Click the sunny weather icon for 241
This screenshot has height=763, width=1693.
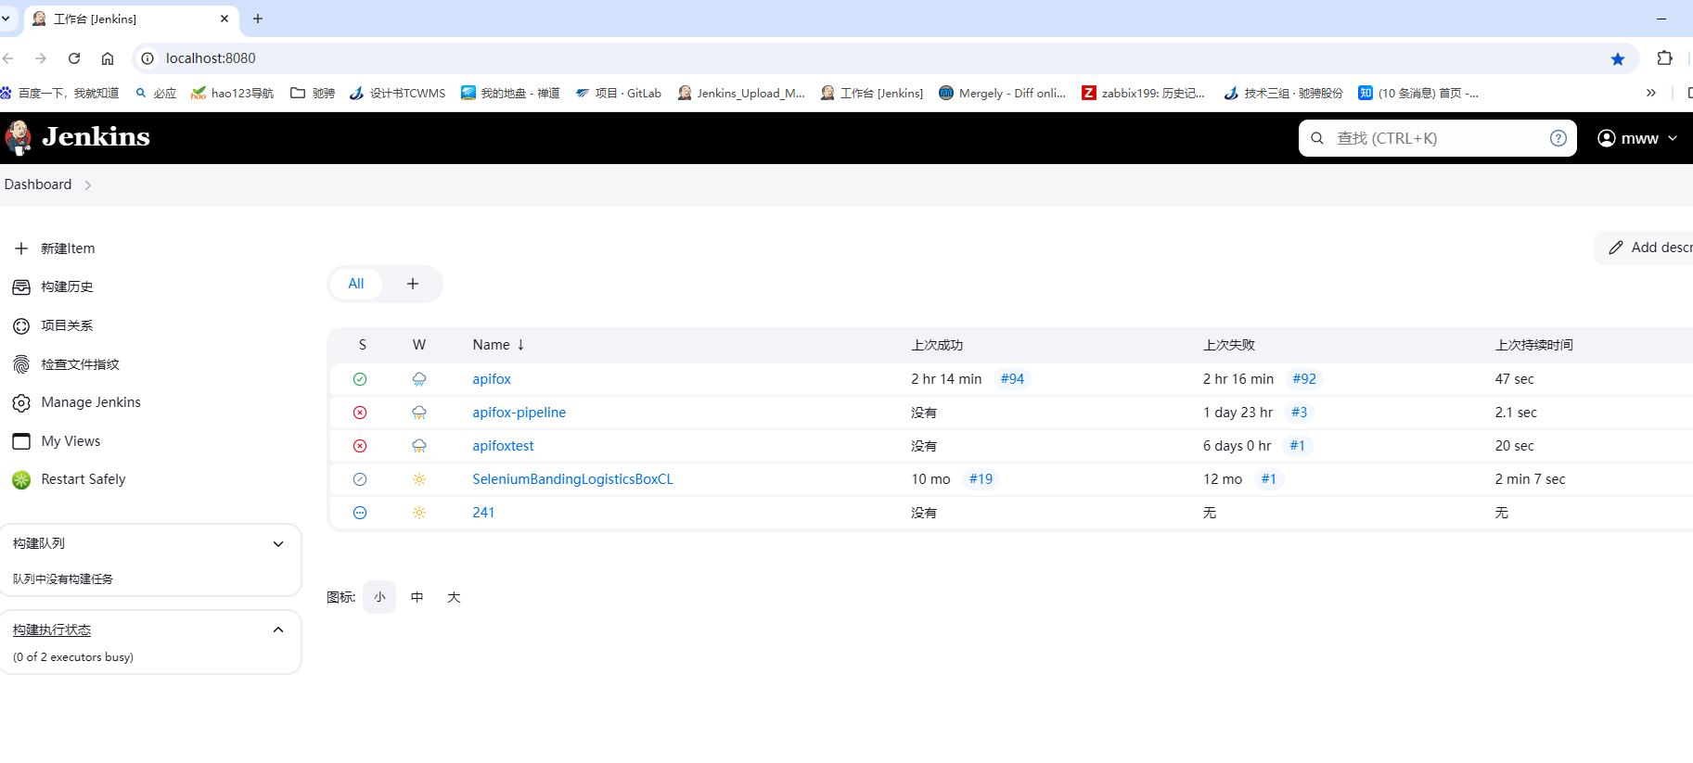click(x=419, y=513)
